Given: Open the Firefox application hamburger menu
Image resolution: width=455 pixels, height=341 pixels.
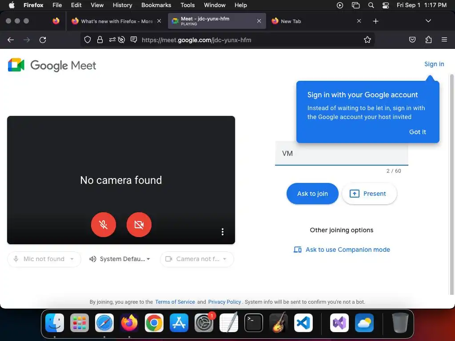Looking at the screenshot, I should 444,40.
